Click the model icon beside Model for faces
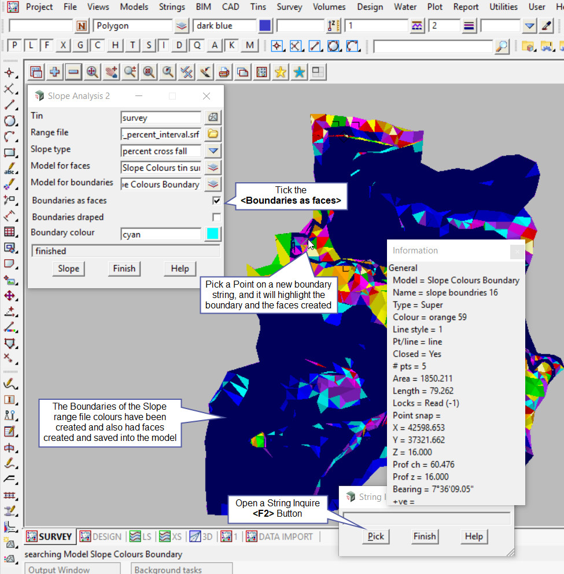The width and height of the screenshot is (564, 574). point(213,168)
